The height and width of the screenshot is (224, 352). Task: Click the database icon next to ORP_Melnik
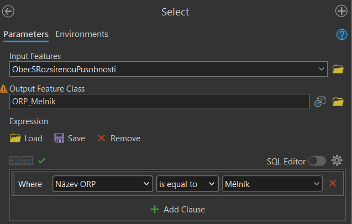pos(320,102)
